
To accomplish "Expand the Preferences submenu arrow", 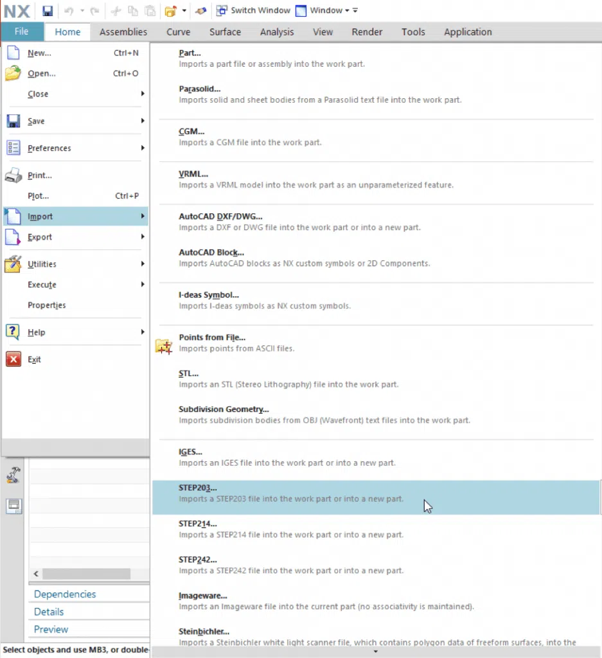I will tap(143, 148).
